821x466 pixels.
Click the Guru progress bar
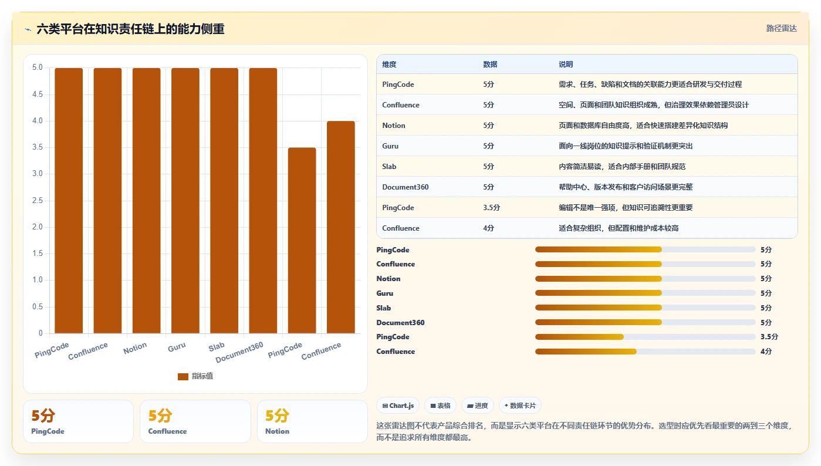coord(646,293)
